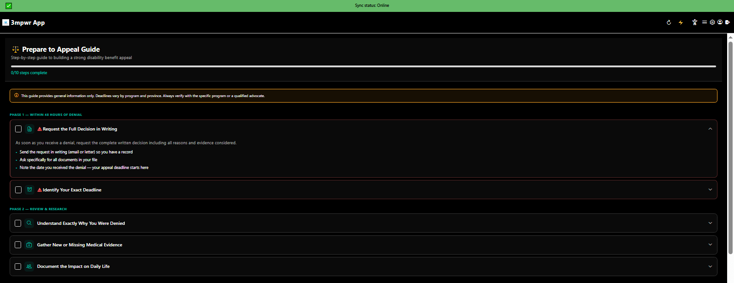The width and height of the screenshot is (734, 283).
Task: Click the 3mpwr App title text
Action: (28, 22)
